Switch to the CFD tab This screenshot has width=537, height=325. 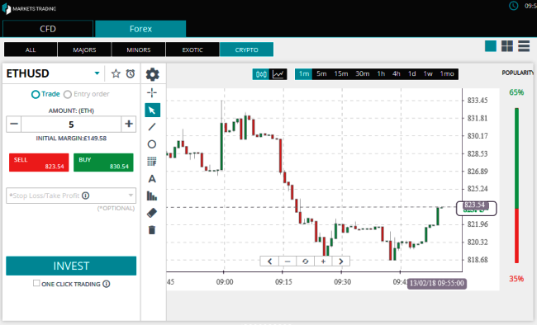[48, 29]
